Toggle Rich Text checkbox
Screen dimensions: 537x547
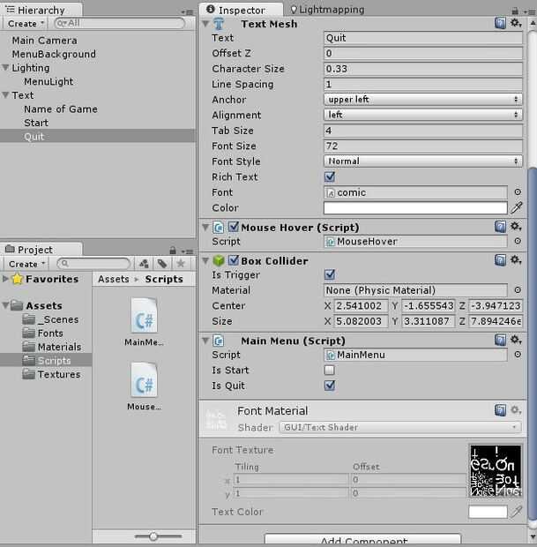pyautogui.click(x=330, y=176)
